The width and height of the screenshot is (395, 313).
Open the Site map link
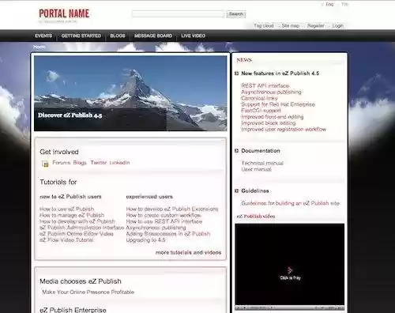click(291, 25)
